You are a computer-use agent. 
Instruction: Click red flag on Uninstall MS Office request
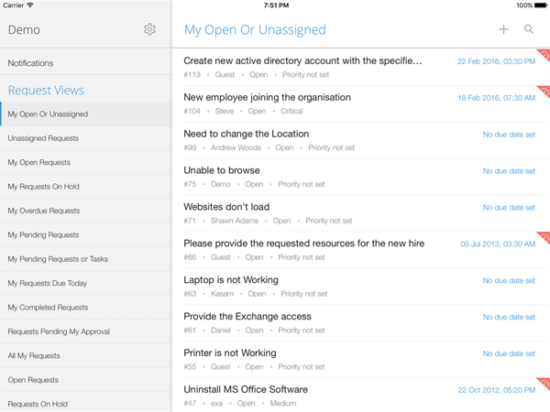(x=544, y=385)
